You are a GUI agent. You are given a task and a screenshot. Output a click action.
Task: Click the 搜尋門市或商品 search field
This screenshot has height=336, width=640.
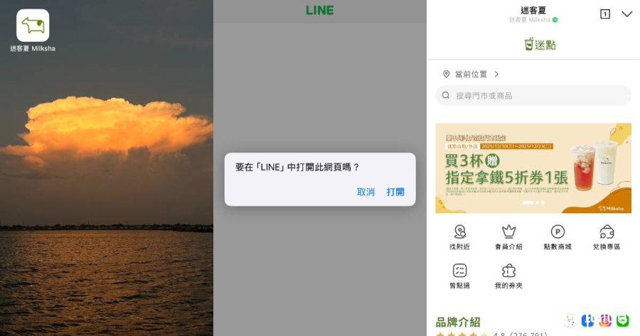coord(533,95)
